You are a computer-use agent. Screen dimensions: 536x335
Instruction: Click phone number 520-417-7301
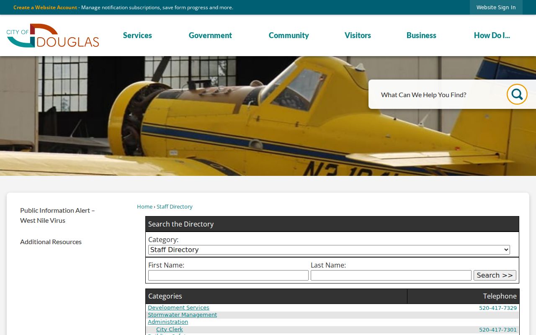tap(498, 330)
